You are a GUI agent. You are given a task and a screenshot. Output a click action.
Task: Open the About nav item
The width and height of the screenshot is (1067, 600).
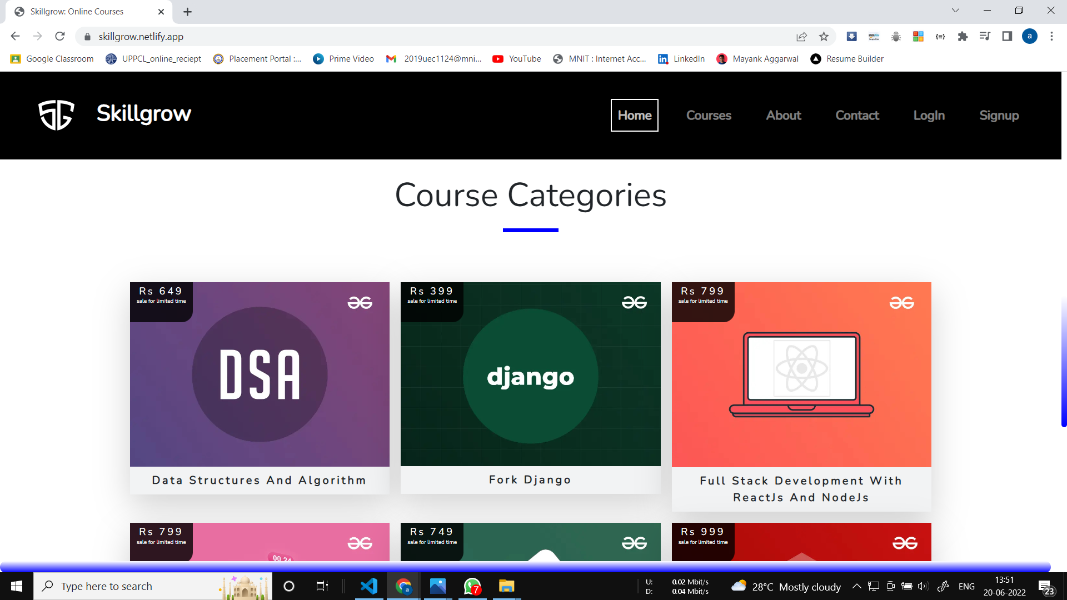[784, 116]
